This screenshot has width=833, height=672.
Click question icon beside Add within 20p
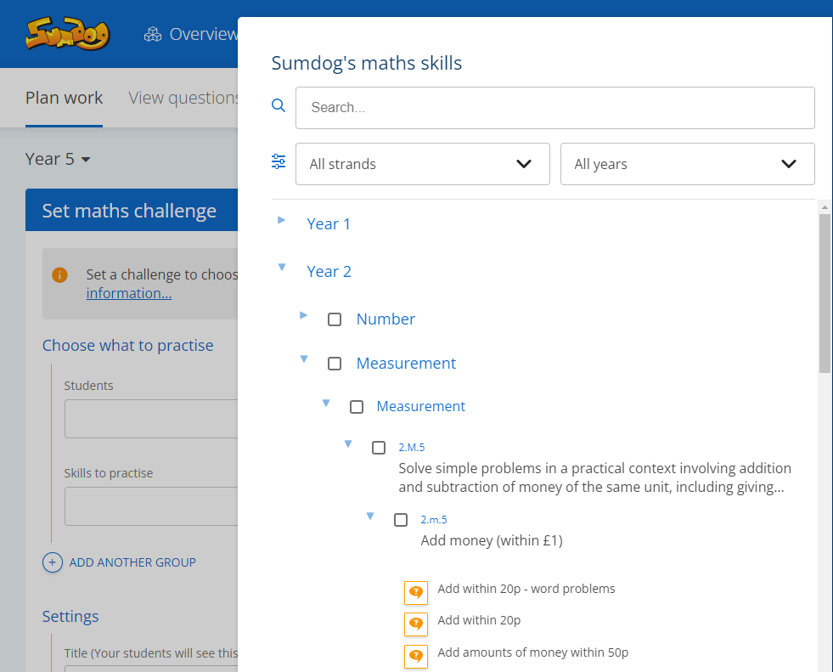[416, 624]
